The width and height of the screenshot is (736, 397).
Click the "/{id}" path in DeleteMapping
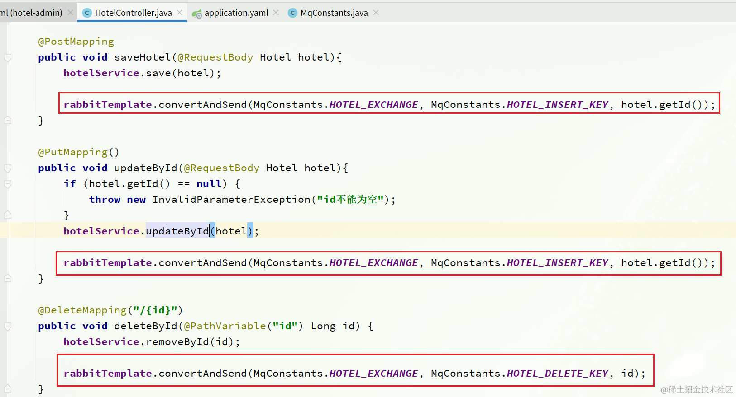[x=155, y=310]
